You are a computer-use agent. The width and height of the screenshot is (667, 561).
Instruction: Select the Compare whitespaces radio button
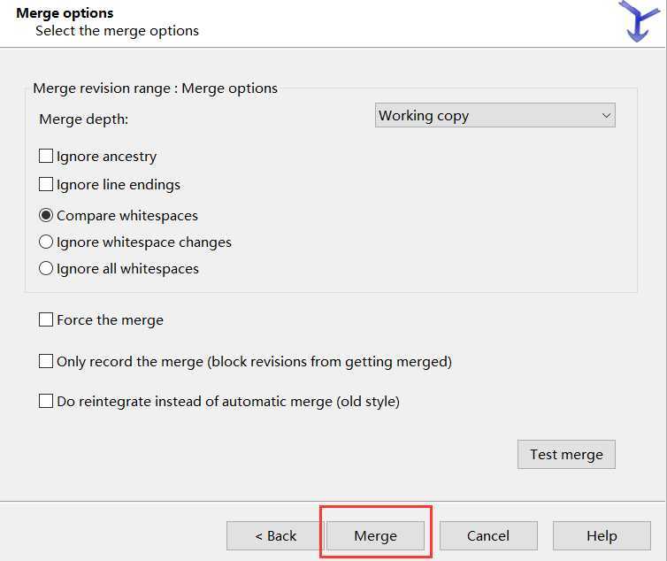(46, 215)
